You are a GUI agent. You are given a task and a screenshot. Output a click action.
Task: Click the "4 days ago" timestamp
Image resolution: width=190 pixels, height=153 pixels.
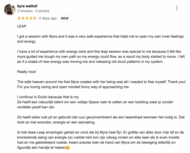click(48, 18)
